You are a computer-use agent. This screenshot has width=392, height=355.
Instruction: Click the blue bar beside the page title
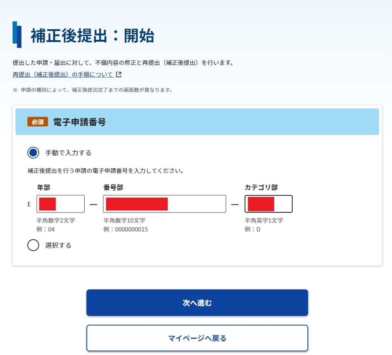click(17, 35)
